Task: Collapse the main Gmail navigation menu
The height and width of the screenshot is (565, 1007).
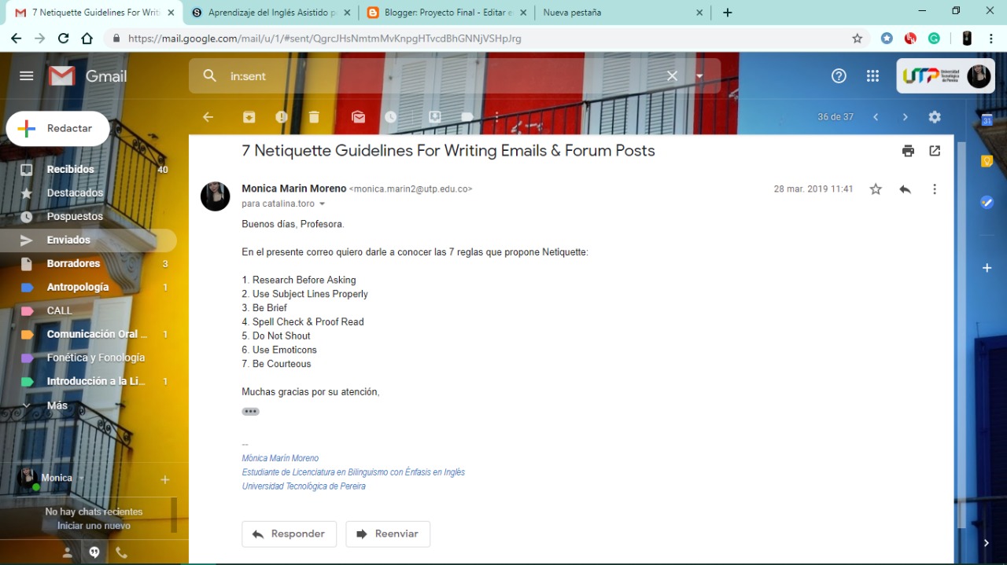Action: [26, 75]
